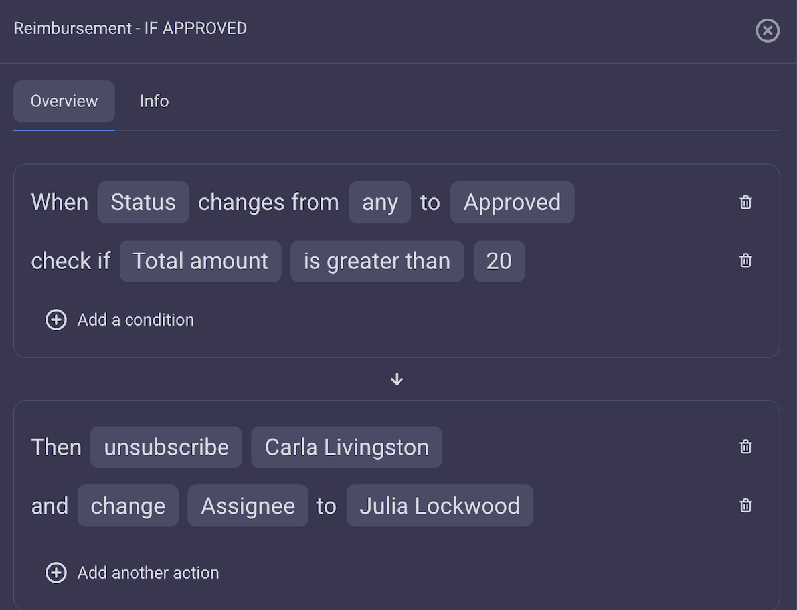Edit the condition value 20

[x=499, y=260]
